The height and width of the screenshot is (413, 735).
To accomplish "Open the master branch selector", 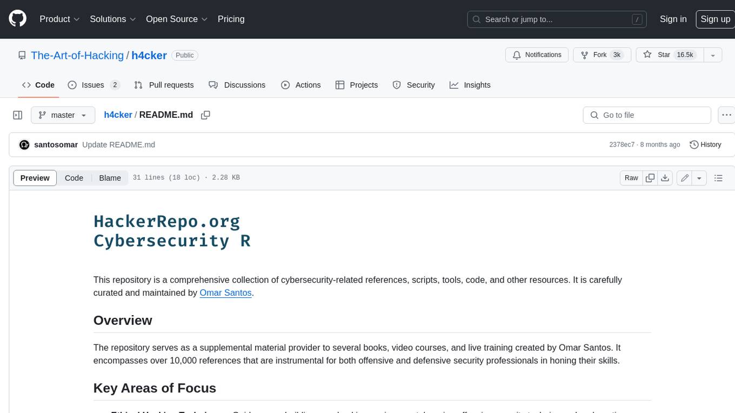I will 63,115.
